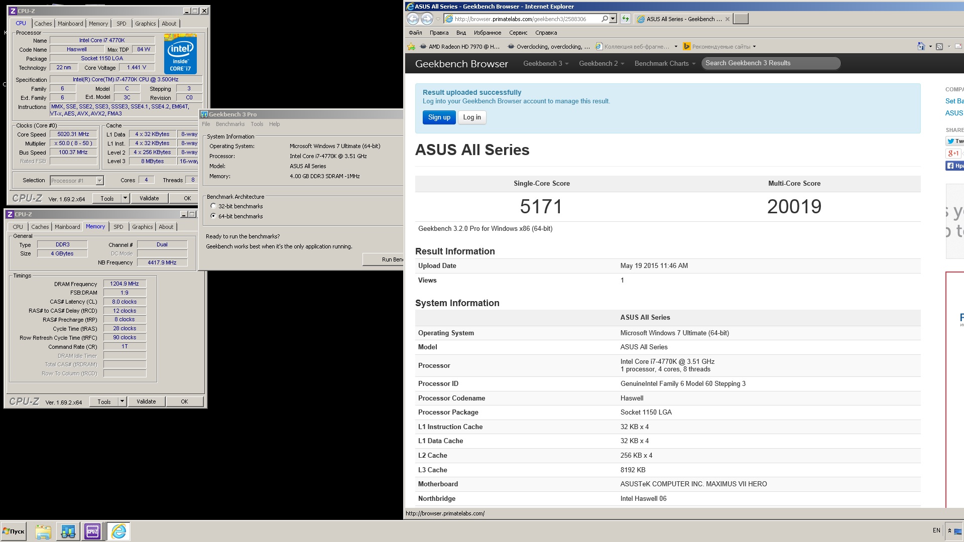Click OK in lower CPU-Z window
The height and width of the screenshot is (542, 964).
coord(184,401)
